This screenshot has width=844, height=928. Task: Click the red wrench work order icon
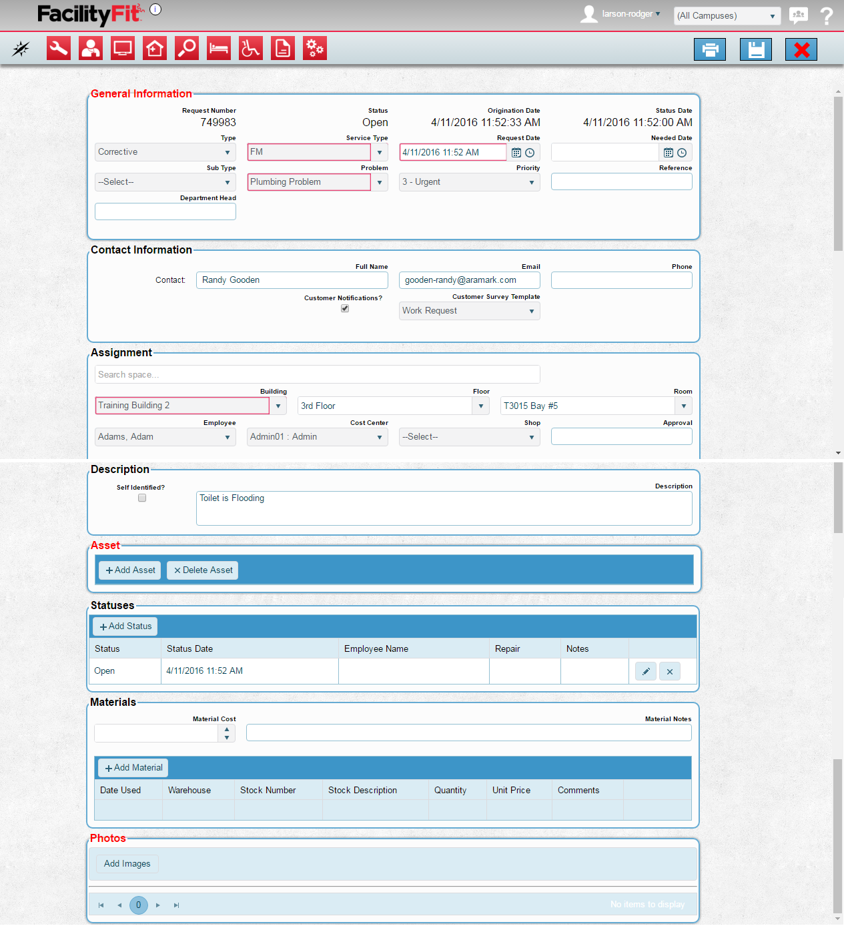point(59,49)
